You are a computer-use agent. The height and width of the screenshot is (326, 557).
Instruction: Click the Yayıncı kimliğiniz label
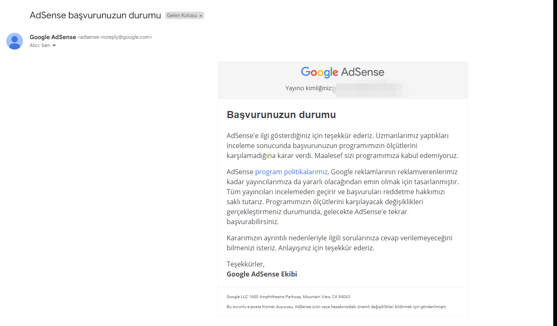(309, 89)
